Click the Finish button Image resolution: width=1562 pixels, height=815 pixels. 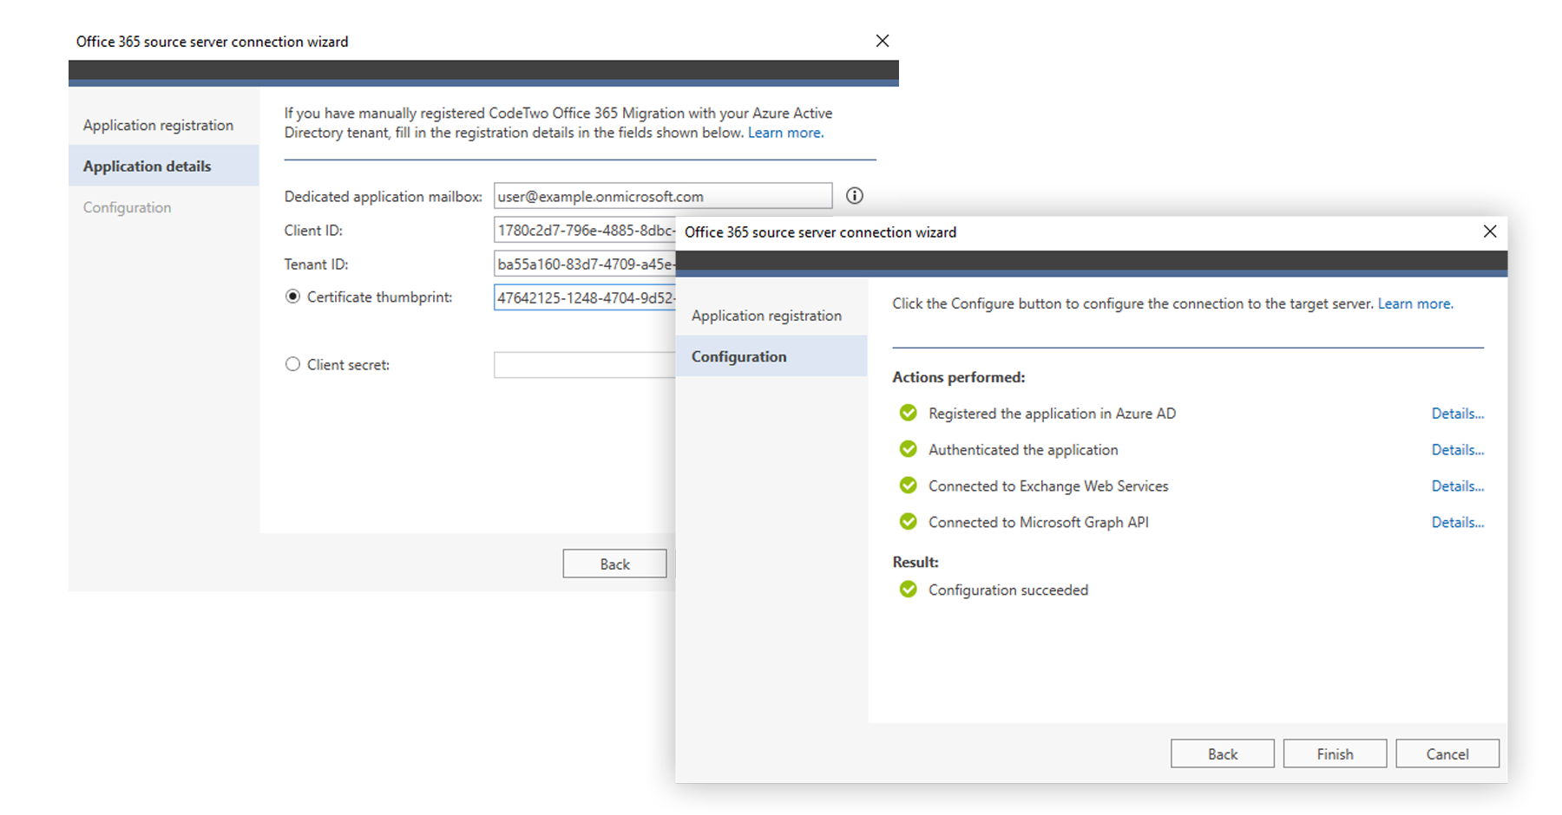[1335, 754]
